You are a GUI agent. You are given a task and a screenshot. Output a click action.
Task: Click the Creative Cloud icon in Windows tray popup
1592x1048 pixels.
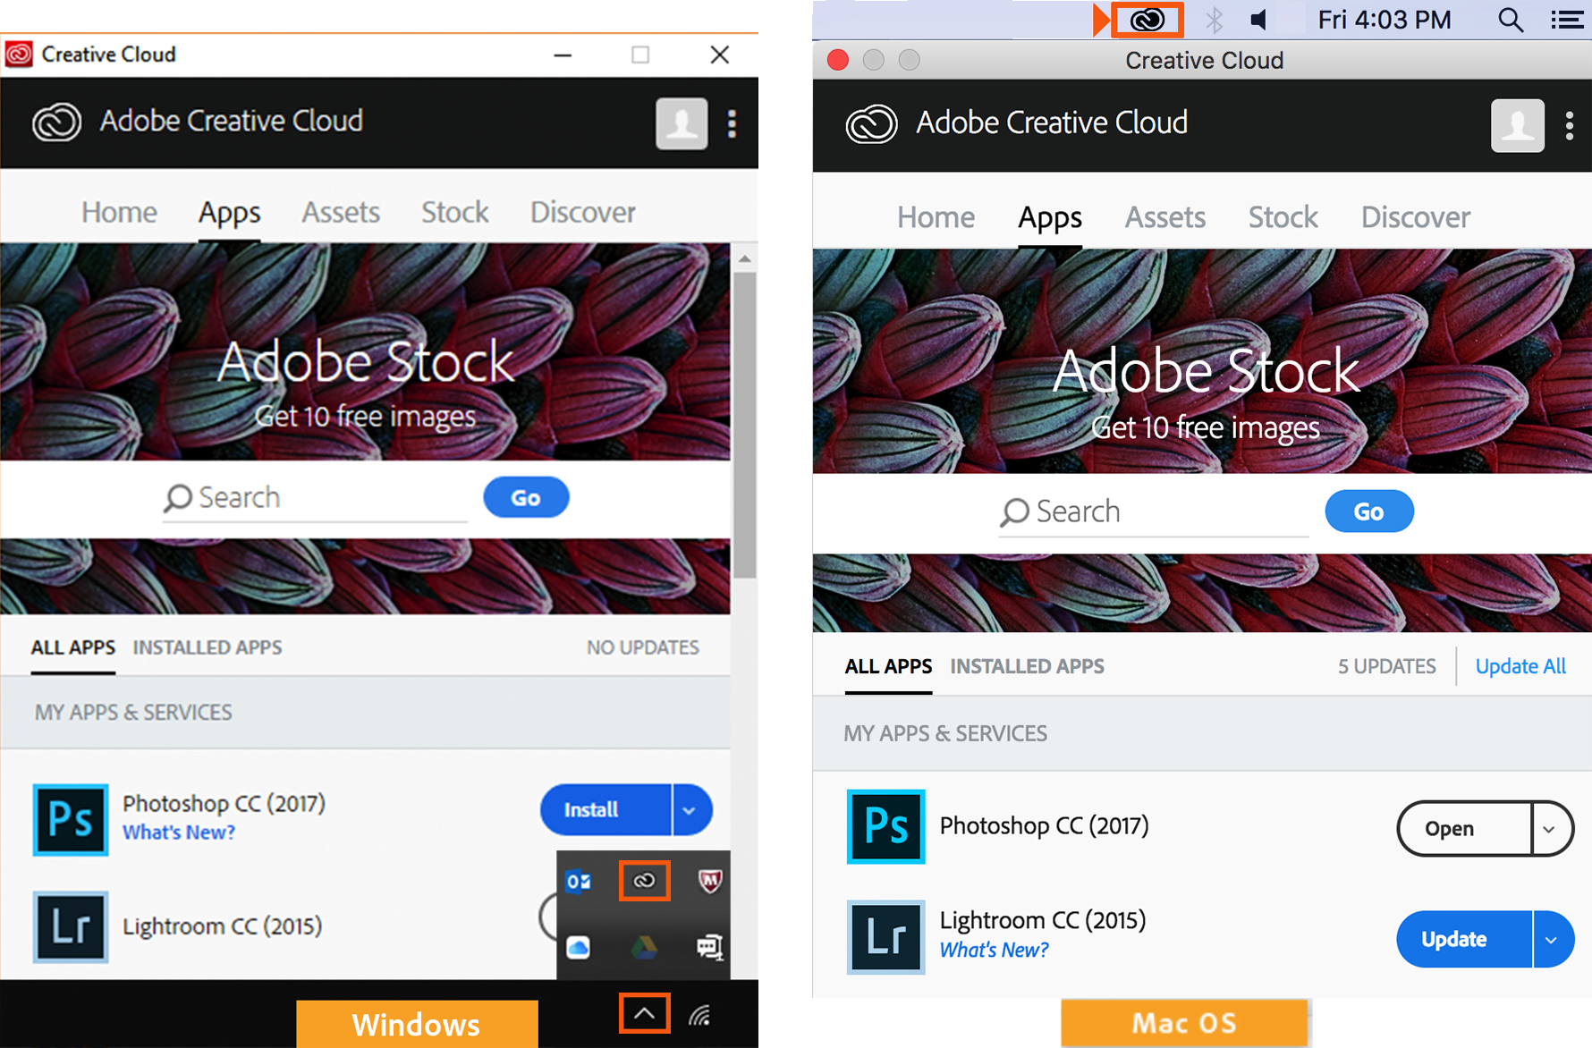(x=644, y=881)
